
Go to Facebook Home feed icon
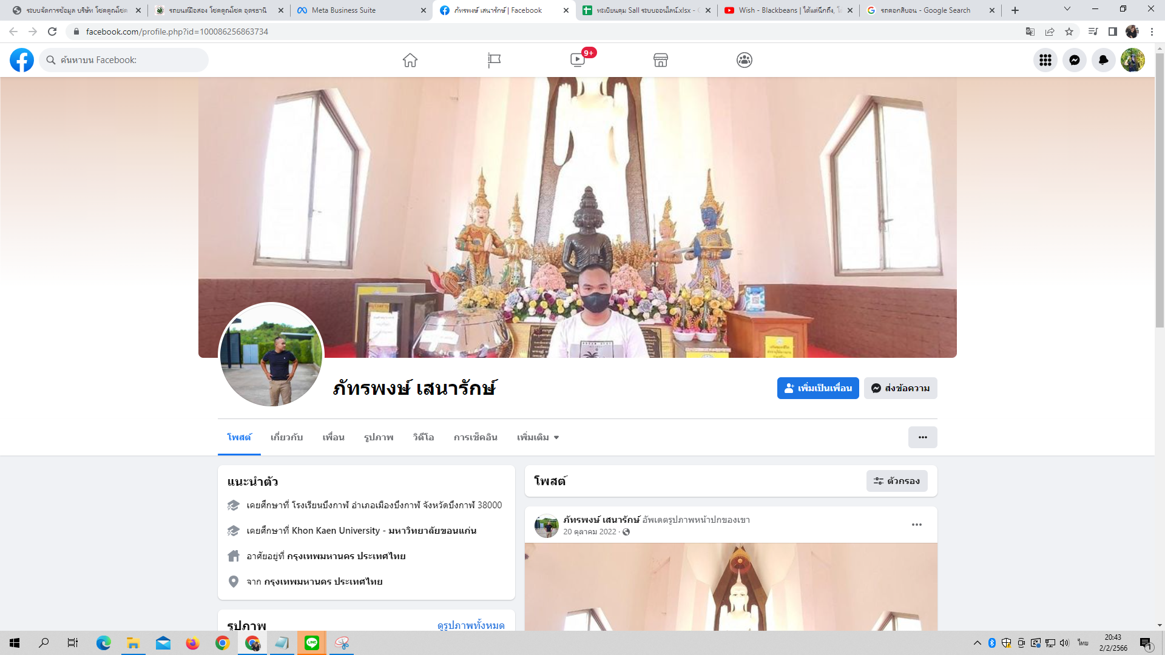coord(410,60)
